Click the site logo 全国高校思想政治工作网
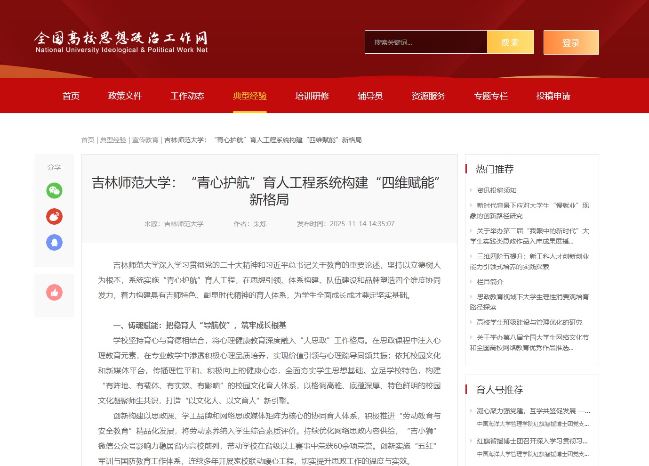 click(121, 42)
